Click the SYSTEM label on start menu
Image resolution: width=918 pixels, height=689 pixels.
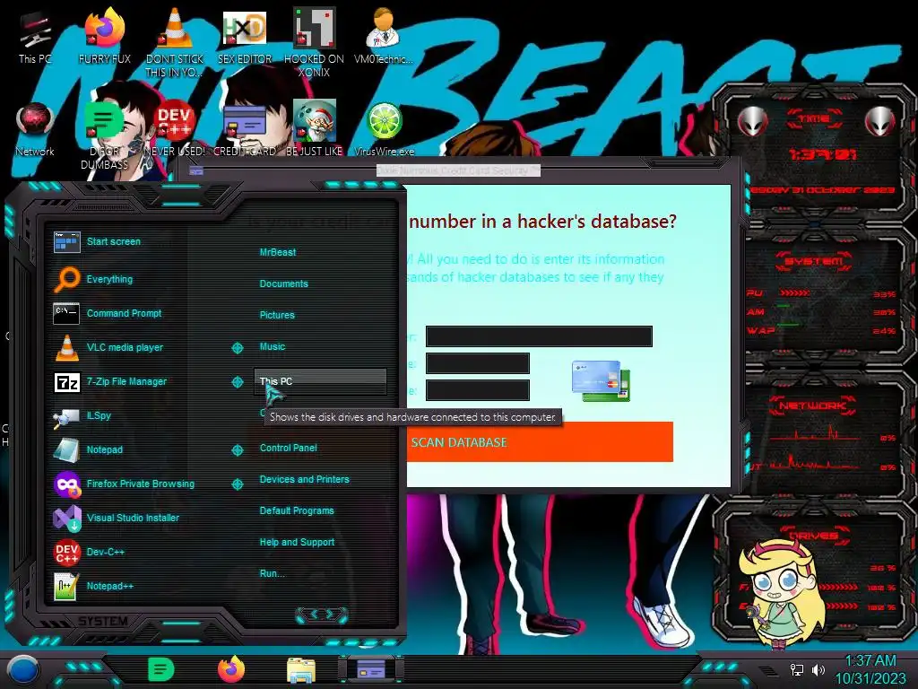coord(103,621)
